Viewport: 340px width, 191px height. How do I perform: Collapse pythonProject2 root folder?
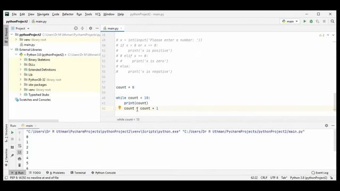12,34
